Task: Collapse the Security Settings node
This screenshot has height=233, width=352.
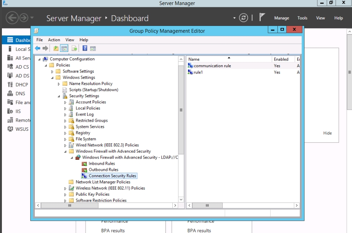Action: [x=59, y=96]
